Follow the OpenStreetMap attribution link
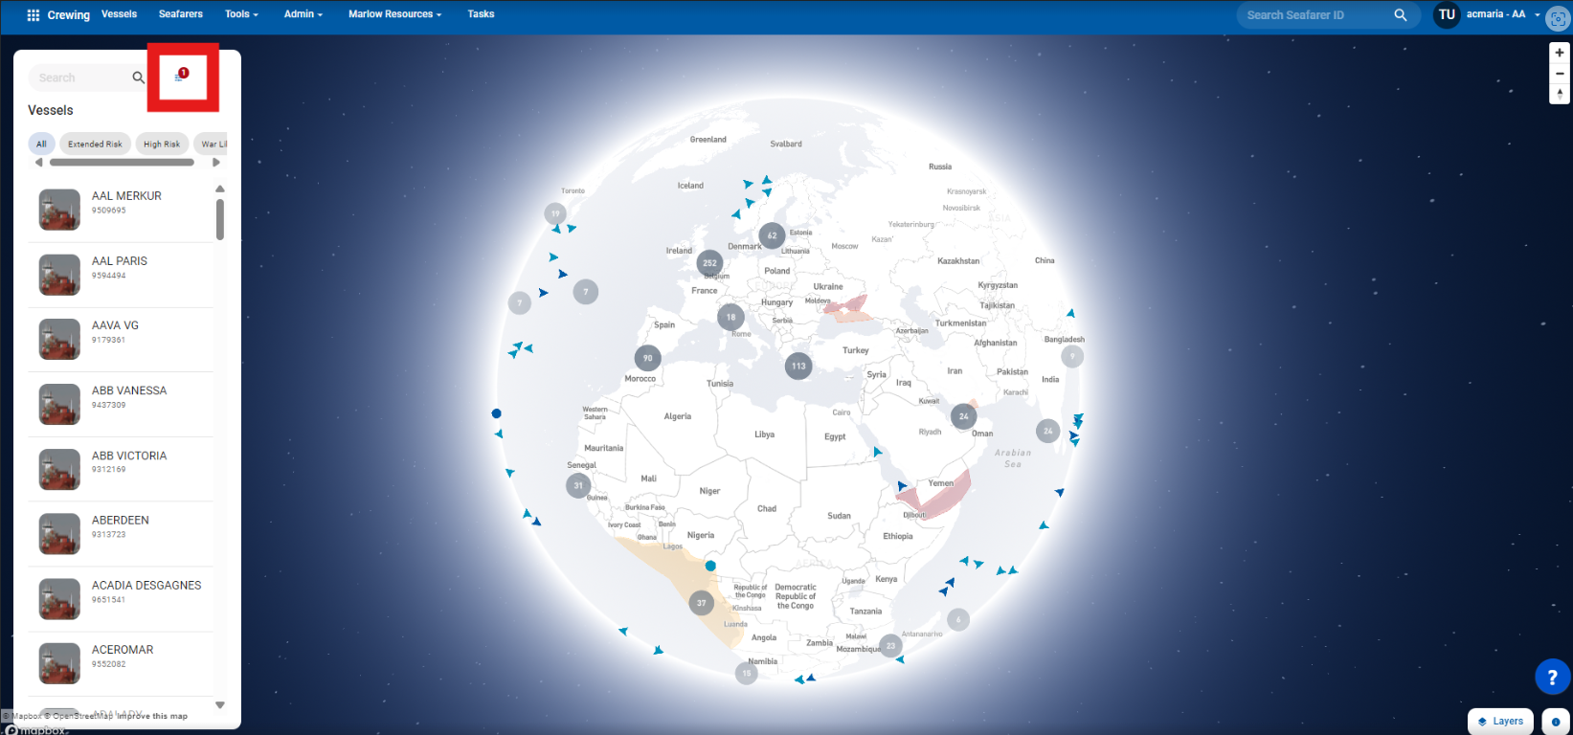This screenshot has height=735, width=1573. point(79,716)
